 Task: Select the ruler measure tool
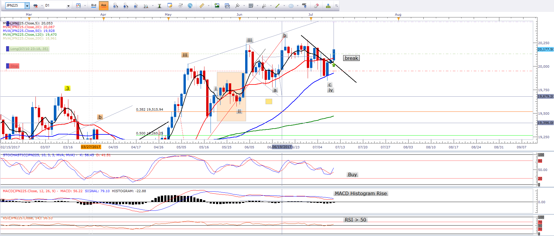[202, 6]
